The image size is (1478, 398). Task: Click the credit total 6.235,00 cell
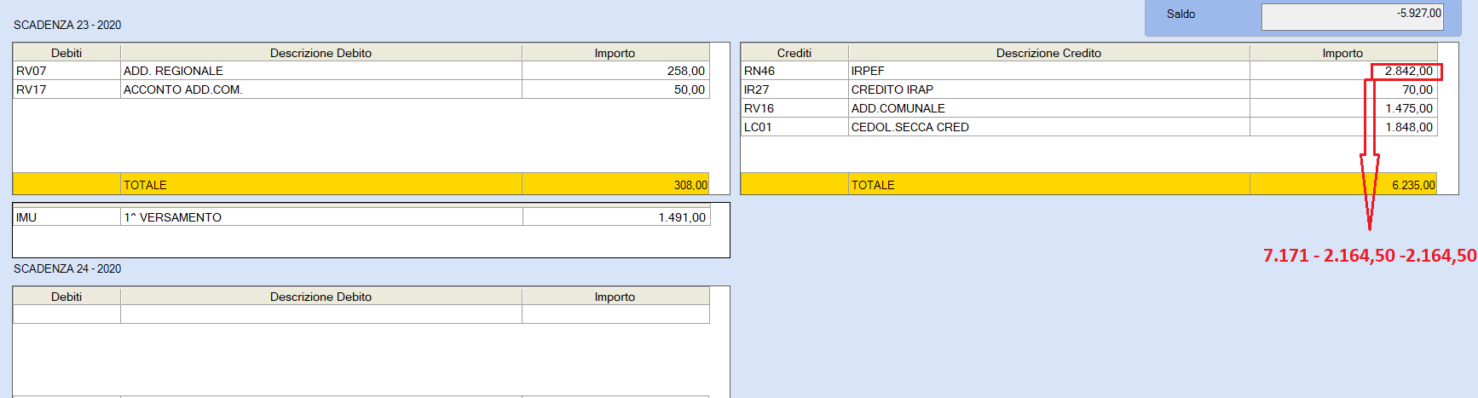click(x=1343, y=184)
